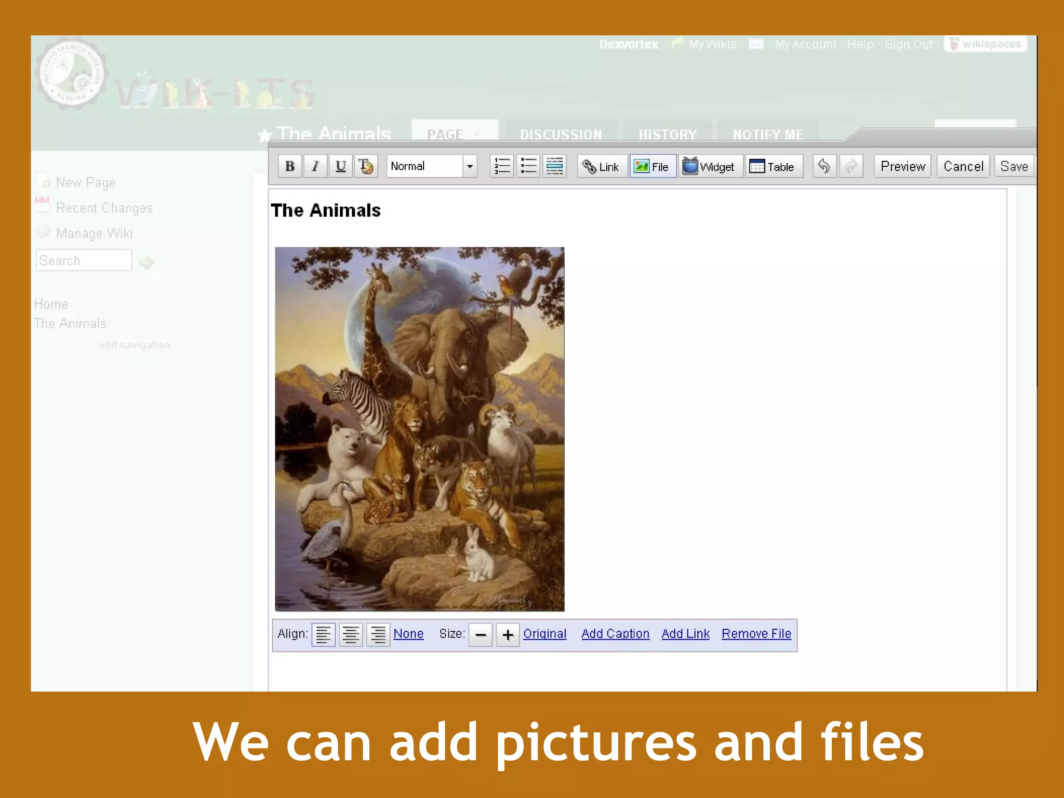1064x798 pixels.
Task: Open the text color and style tool
Action: tap(366, 166)
